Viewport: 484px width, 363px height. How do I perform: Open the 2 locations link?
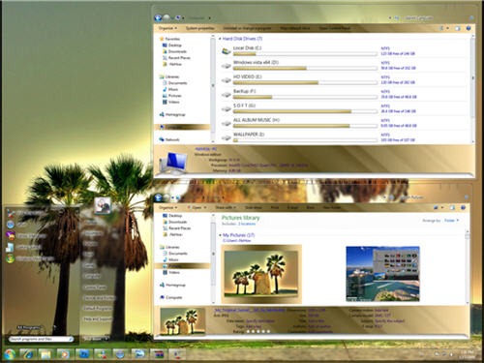[x=247, y=224]
